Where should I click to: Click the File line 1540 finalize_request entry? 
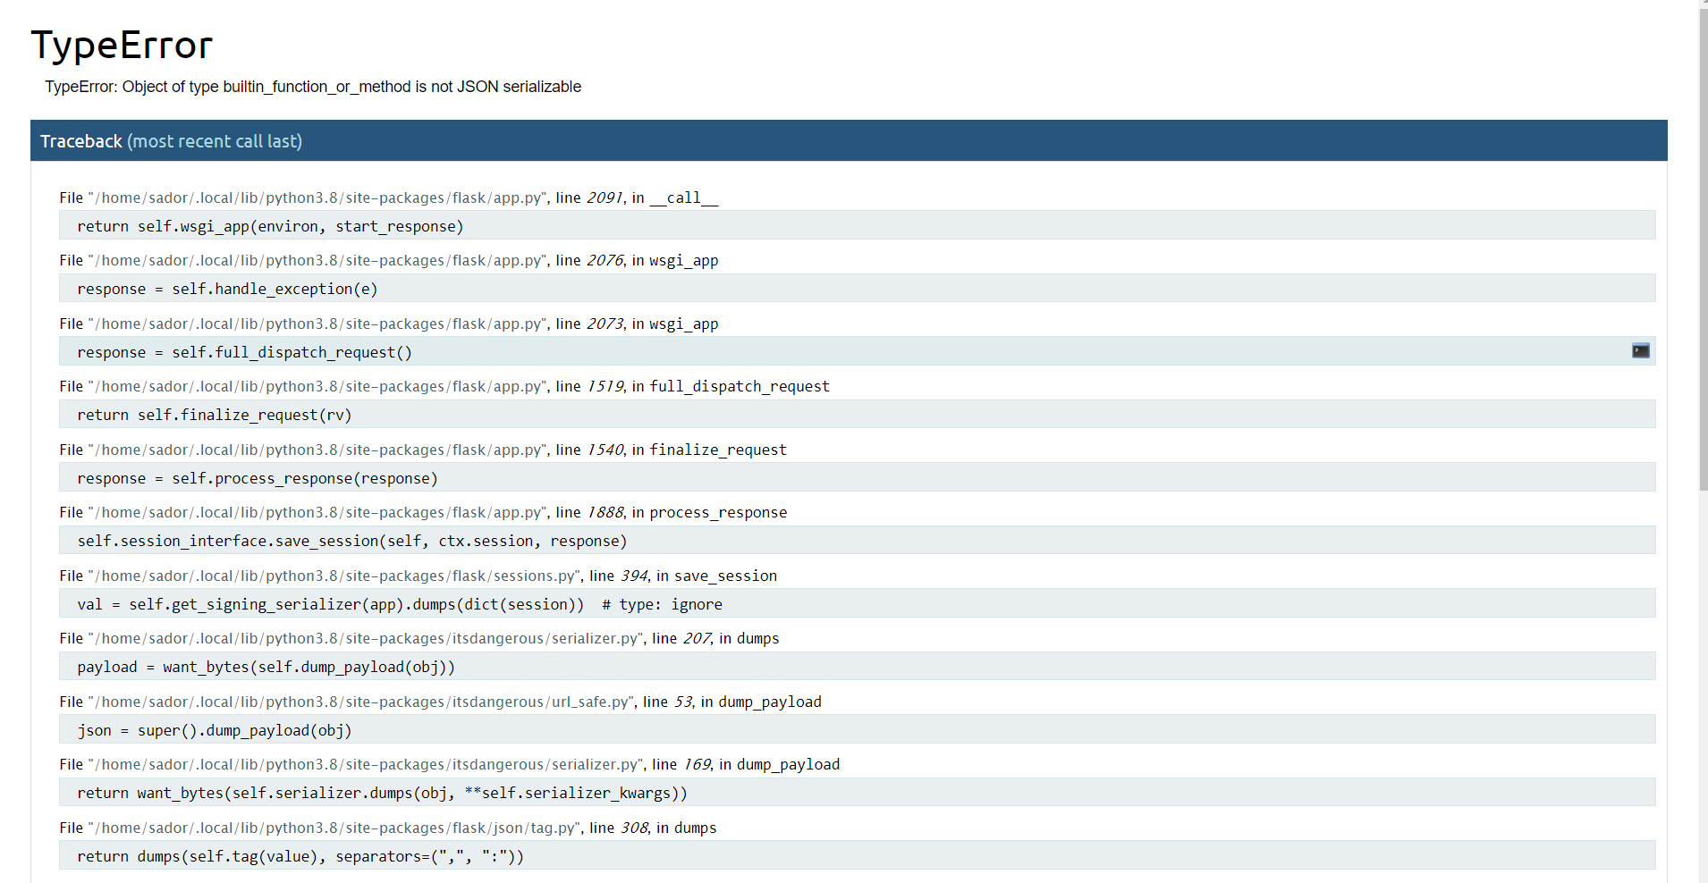(423, 450)
